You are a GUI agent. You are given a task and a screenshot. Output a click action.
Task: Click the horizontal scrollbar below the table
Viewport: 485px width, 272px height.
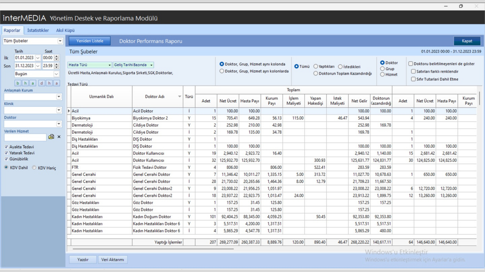coord(153,249)
